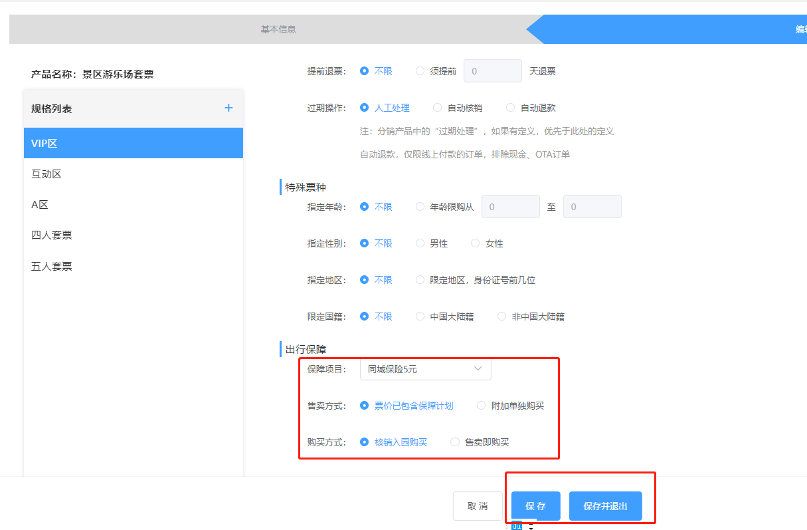Viewport: 807px width, 530px height.
Task: Click the 取消 button
Action: click(x=477, y=506)
